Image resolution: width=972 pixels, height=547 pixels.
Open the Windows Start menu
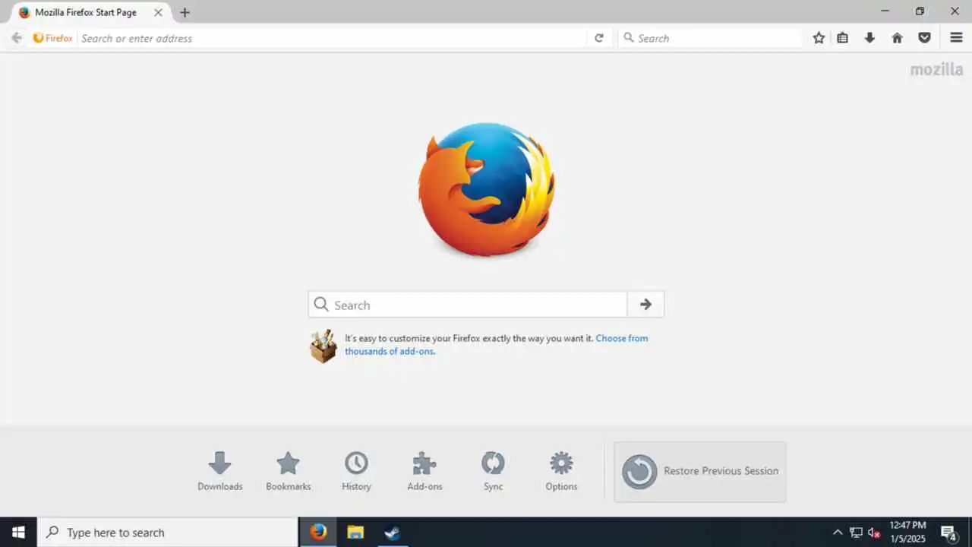(x=18, y=532)
